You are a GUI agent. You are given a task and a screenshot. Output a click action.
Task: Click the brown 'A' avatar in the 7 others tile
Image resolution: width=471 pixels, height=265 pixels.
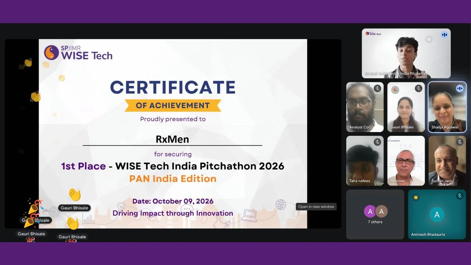(381, 211)
